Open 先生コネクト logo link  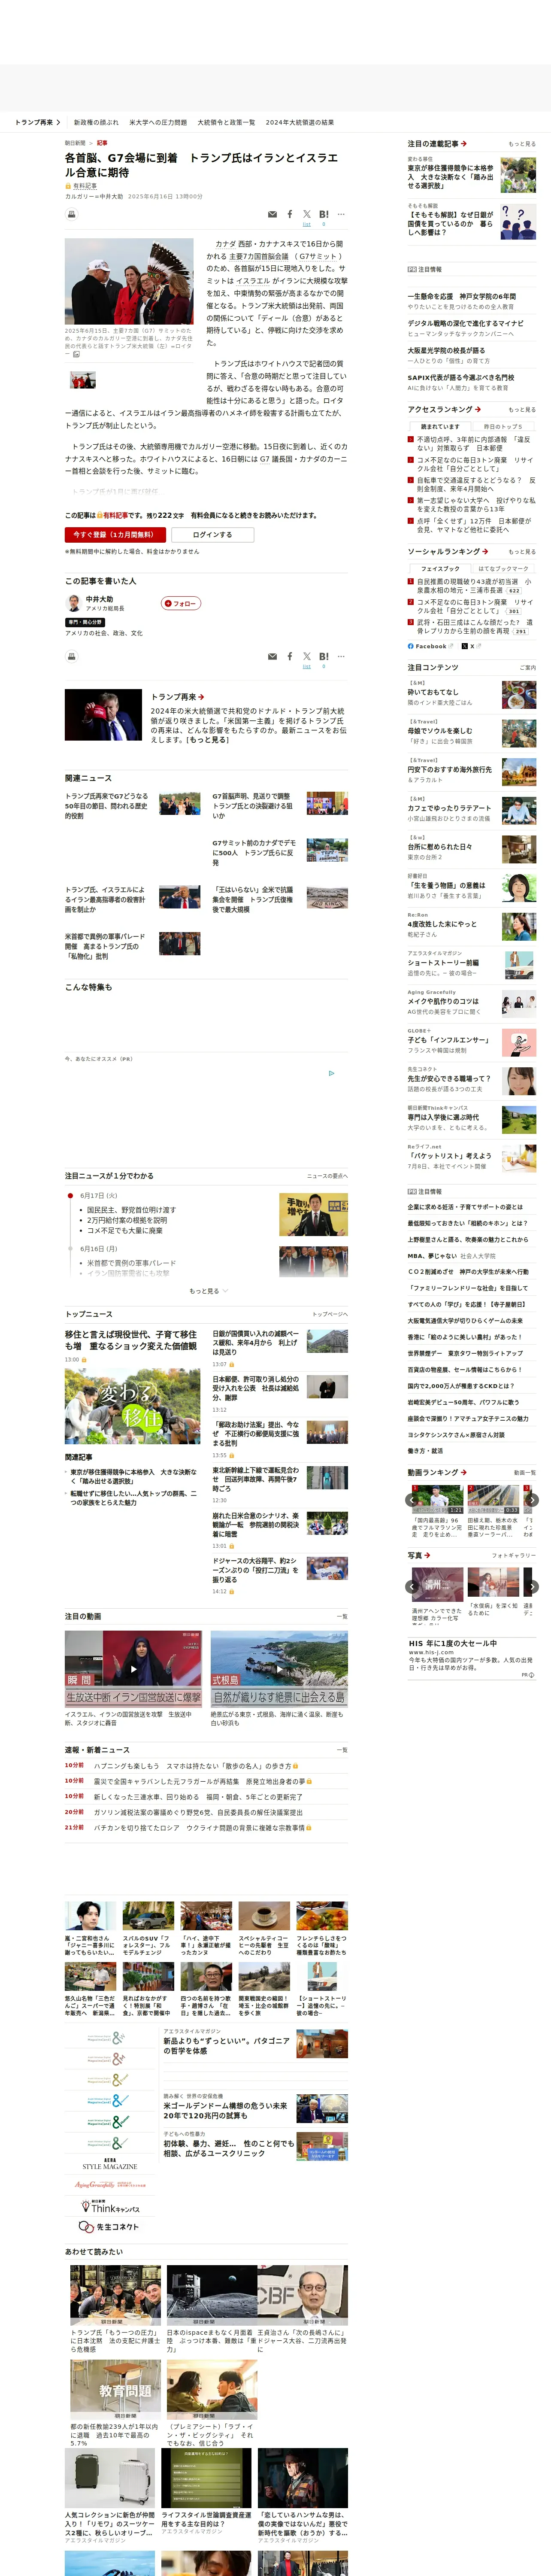(x=110, y=2226)
